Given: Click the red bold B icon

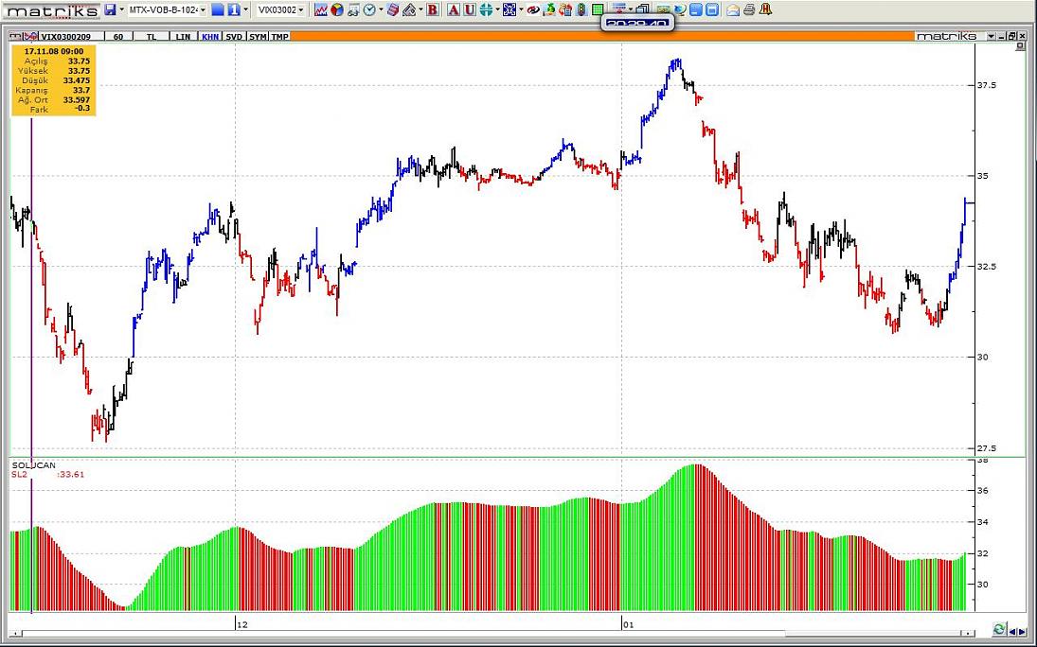Looking at the screenshot, I should click(433, 9).
